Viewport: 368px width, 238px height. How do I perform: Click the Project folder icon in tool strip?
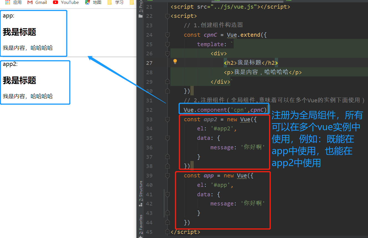coord(140,16)
